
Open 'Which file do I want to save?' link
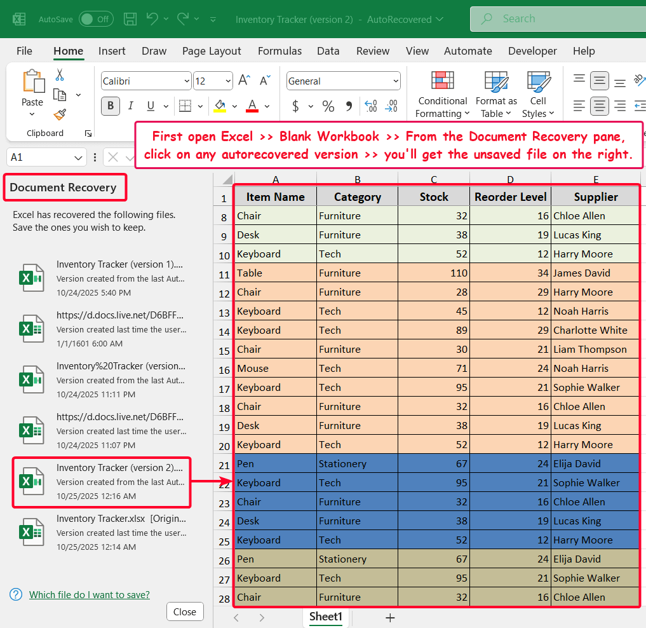90,595
